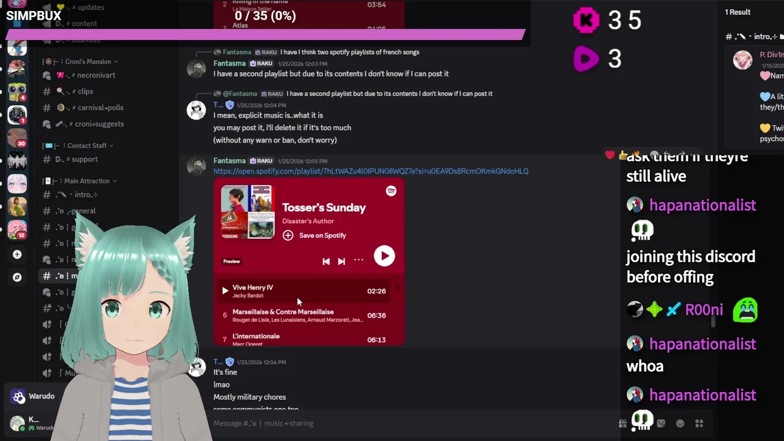Open server icon with 30 badge
This screenshot has height=441, width=784.
coord(17,137)
